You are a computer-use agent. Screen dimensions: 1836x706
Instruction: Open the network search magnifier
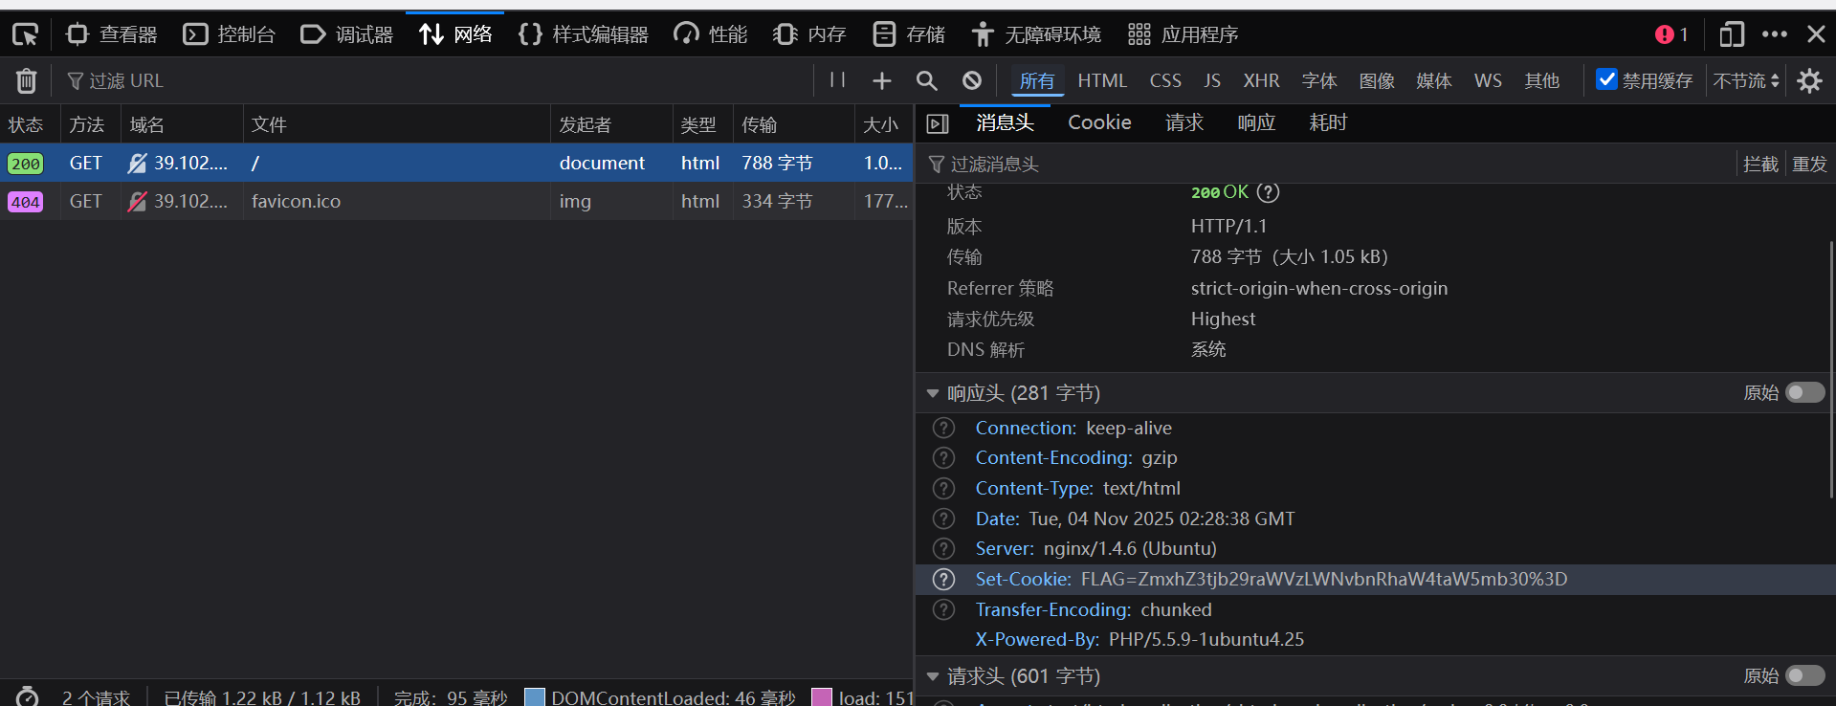click(x=926, y=81)
